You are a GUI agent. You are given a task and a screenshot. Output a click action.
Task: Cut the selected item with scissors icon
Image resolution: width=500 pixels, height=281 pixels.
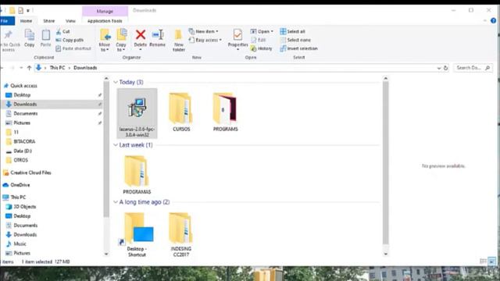point(62,31)
